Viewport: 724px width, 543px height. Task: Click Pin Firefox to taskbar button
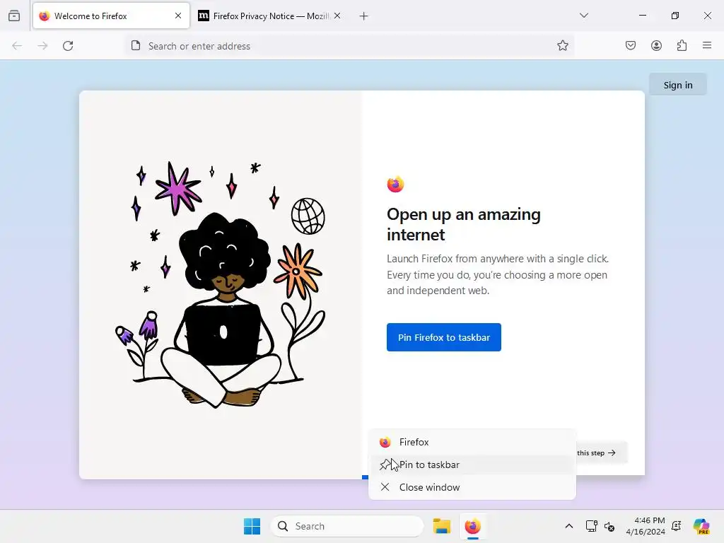(444, 337)
